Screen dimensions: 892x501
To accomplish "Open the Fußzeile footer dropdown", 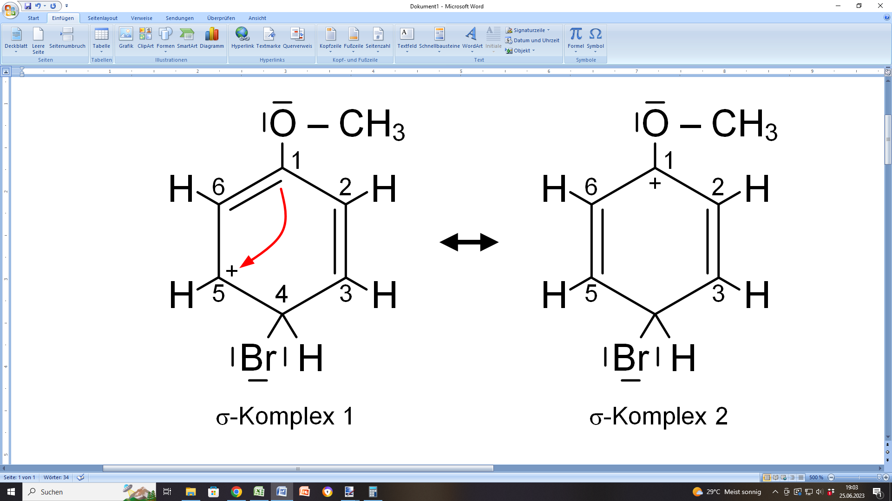I will 354,40.
